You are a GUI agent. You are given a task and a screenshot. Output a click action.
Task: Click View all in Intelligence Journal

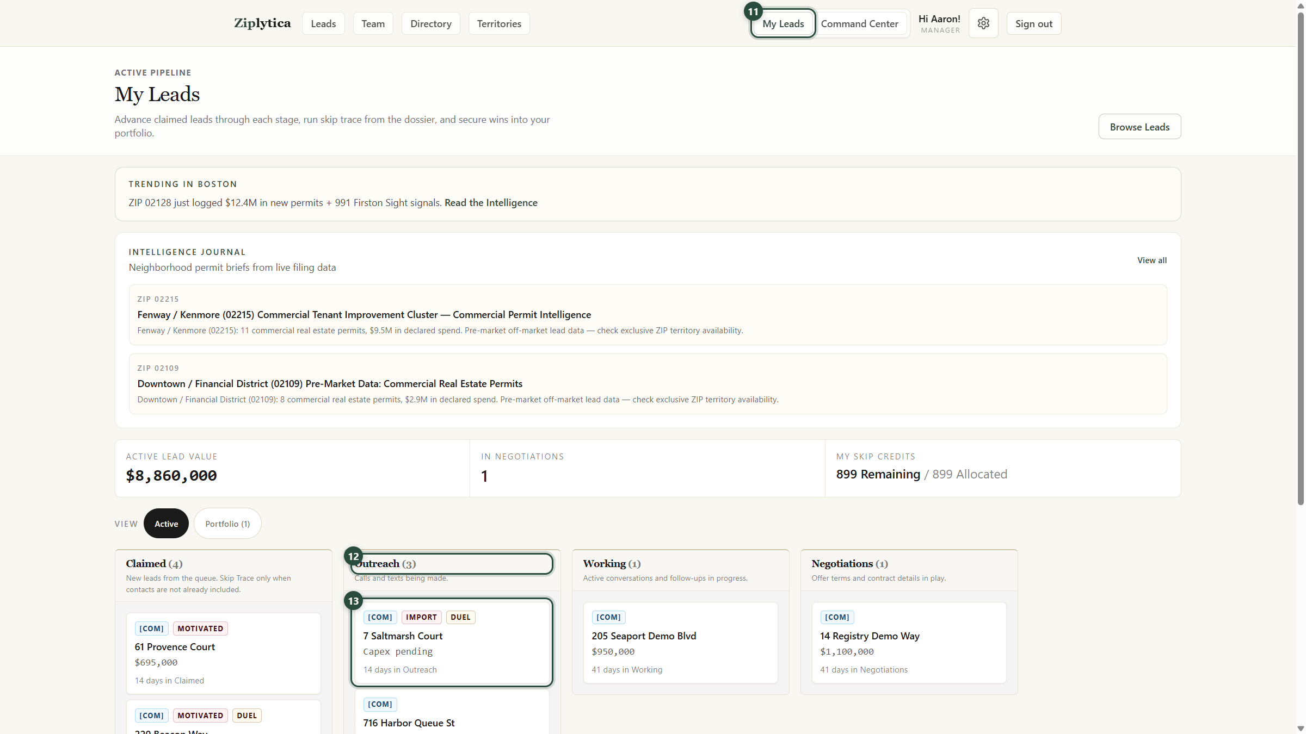tap(1151, 260)
